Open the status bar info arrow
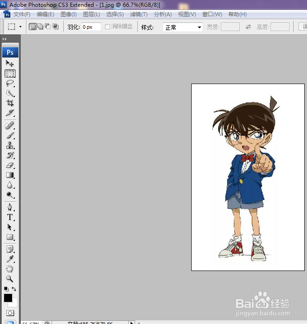 [x=132, y=323]
